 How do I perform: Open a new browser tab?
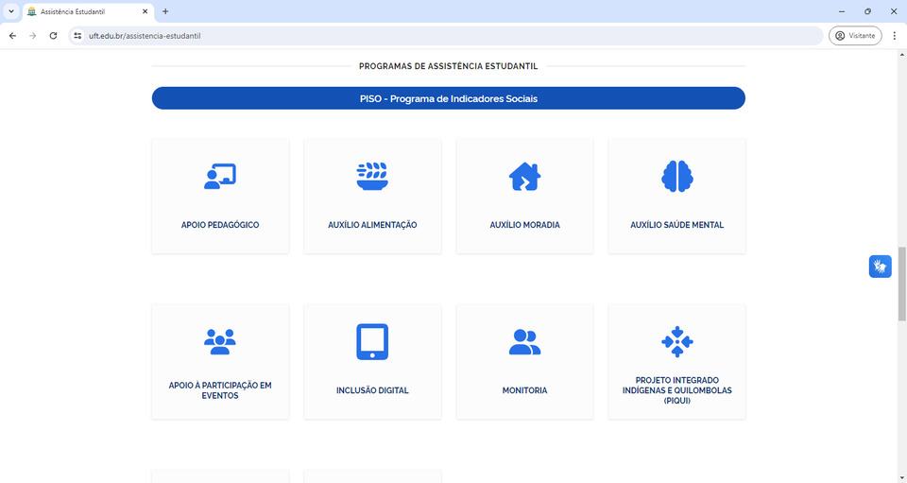pyautogui.click(x=165, y=11)
